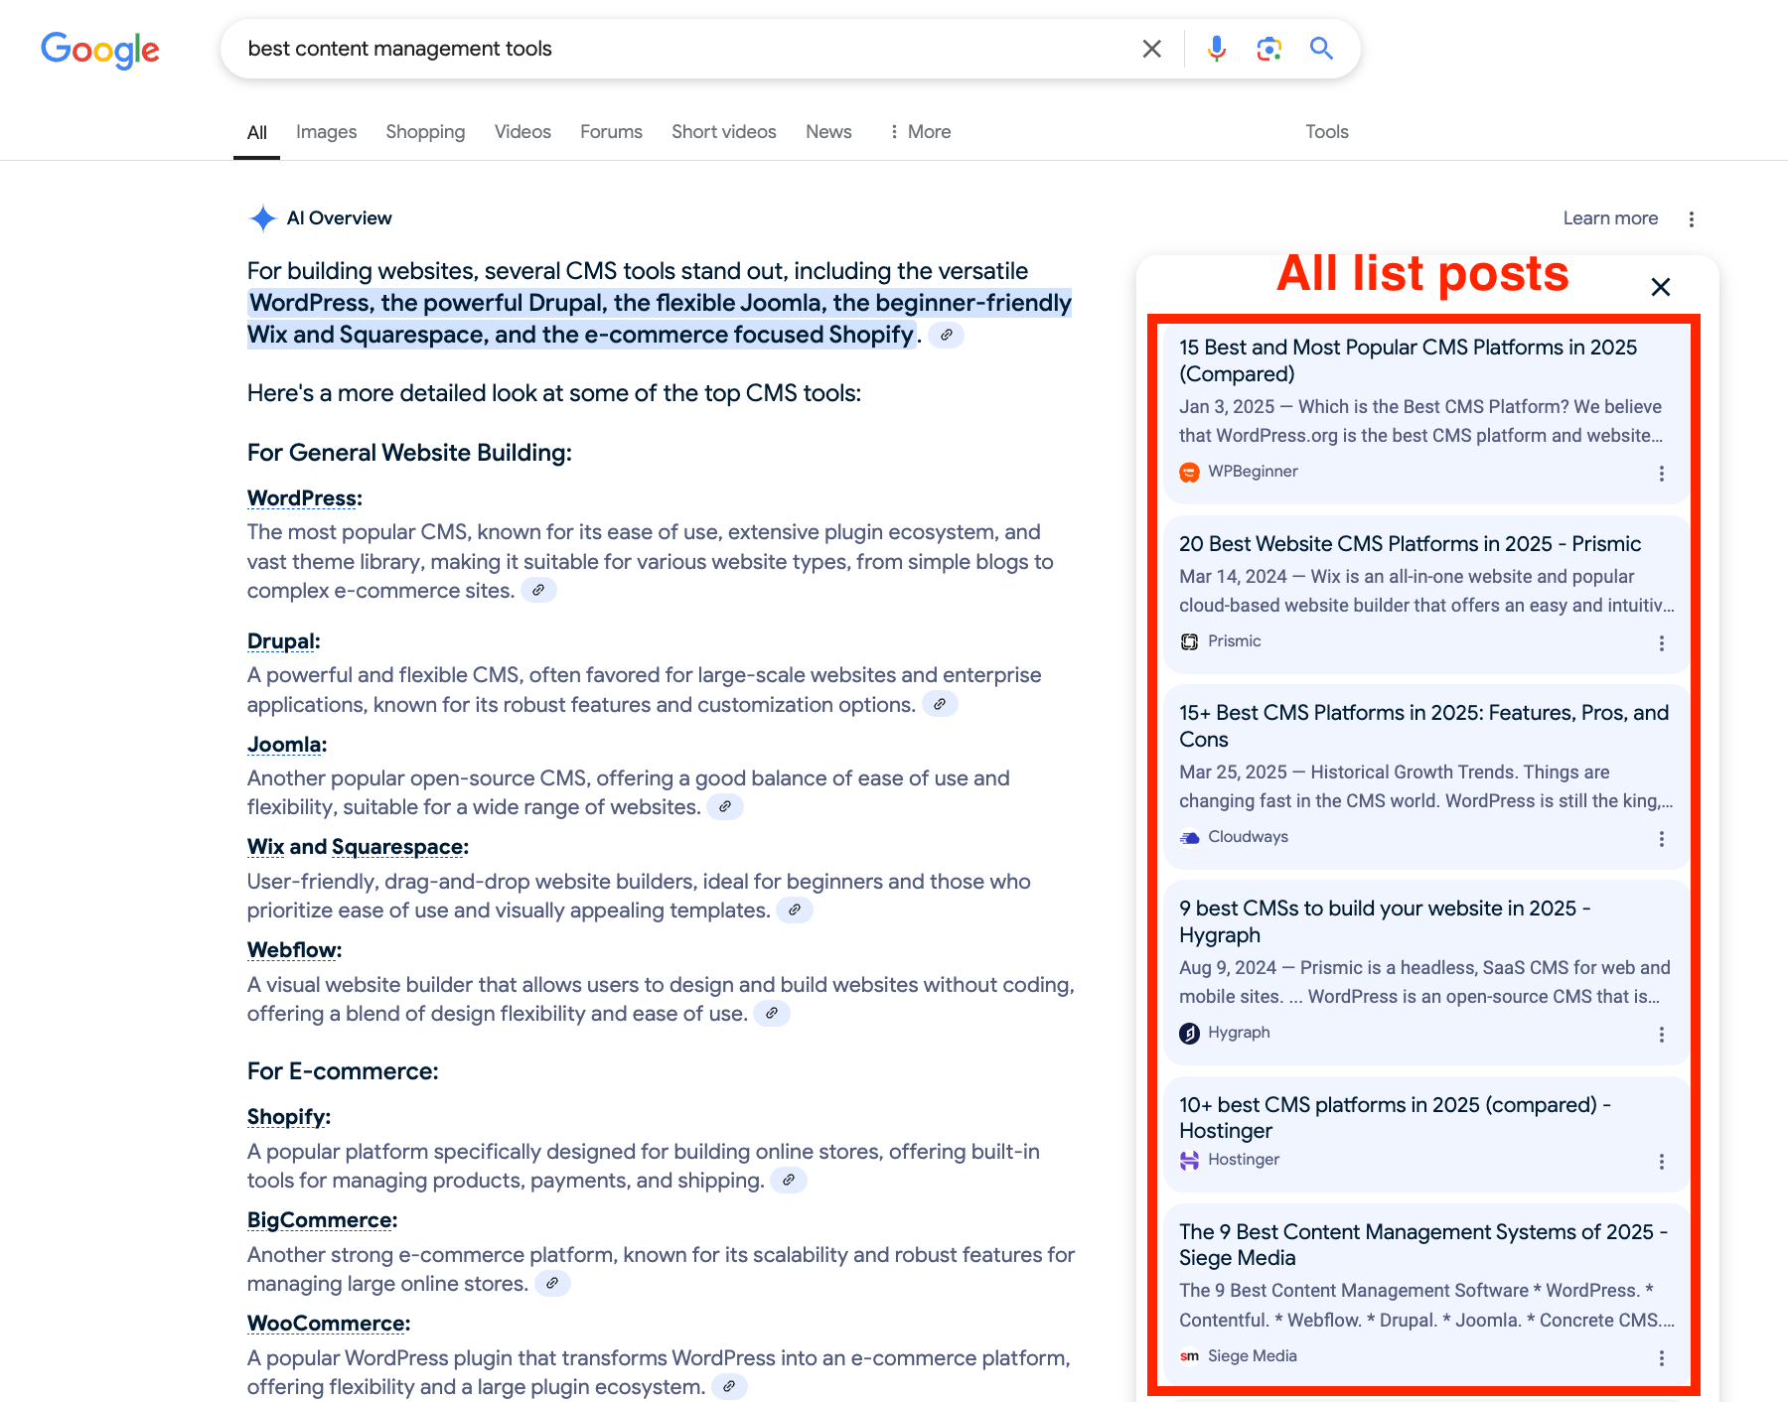This screenshot has height=1402, width=1788.
Task: Click the WordPress underlined term
Action: pos(302,498)
